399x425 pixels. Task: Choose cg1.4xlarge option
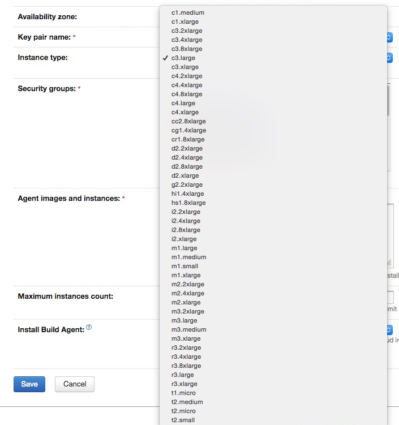point(273,130)
